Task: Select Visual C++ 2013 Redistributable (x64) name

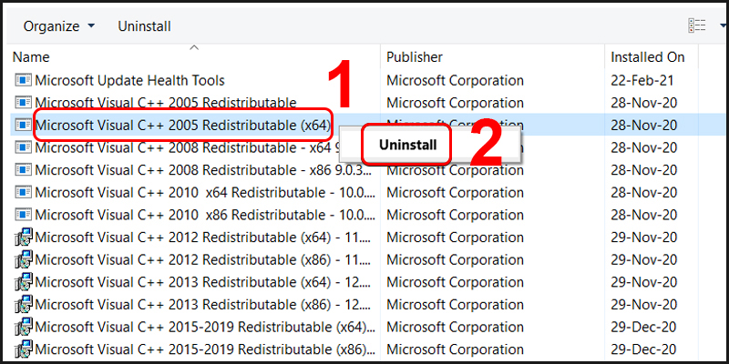Action: (x=203, y=282)
